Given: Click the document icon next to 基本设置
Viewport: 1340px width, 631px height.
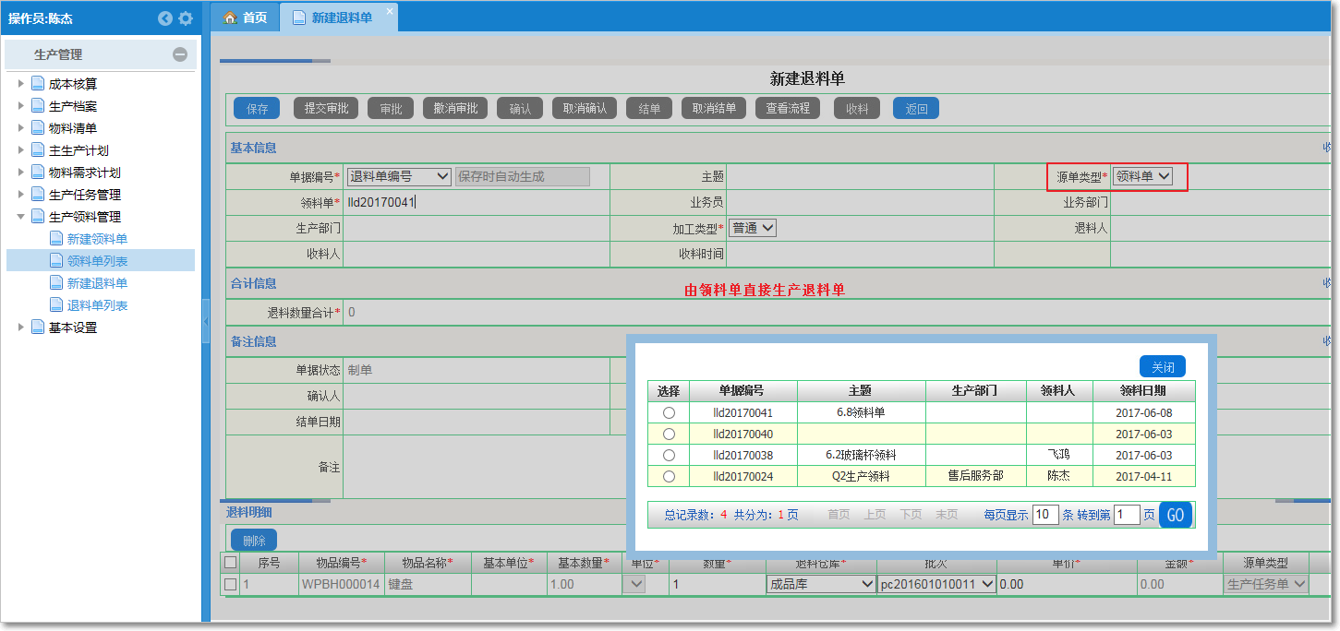Looking at the screenshot, I should [36, 327].
